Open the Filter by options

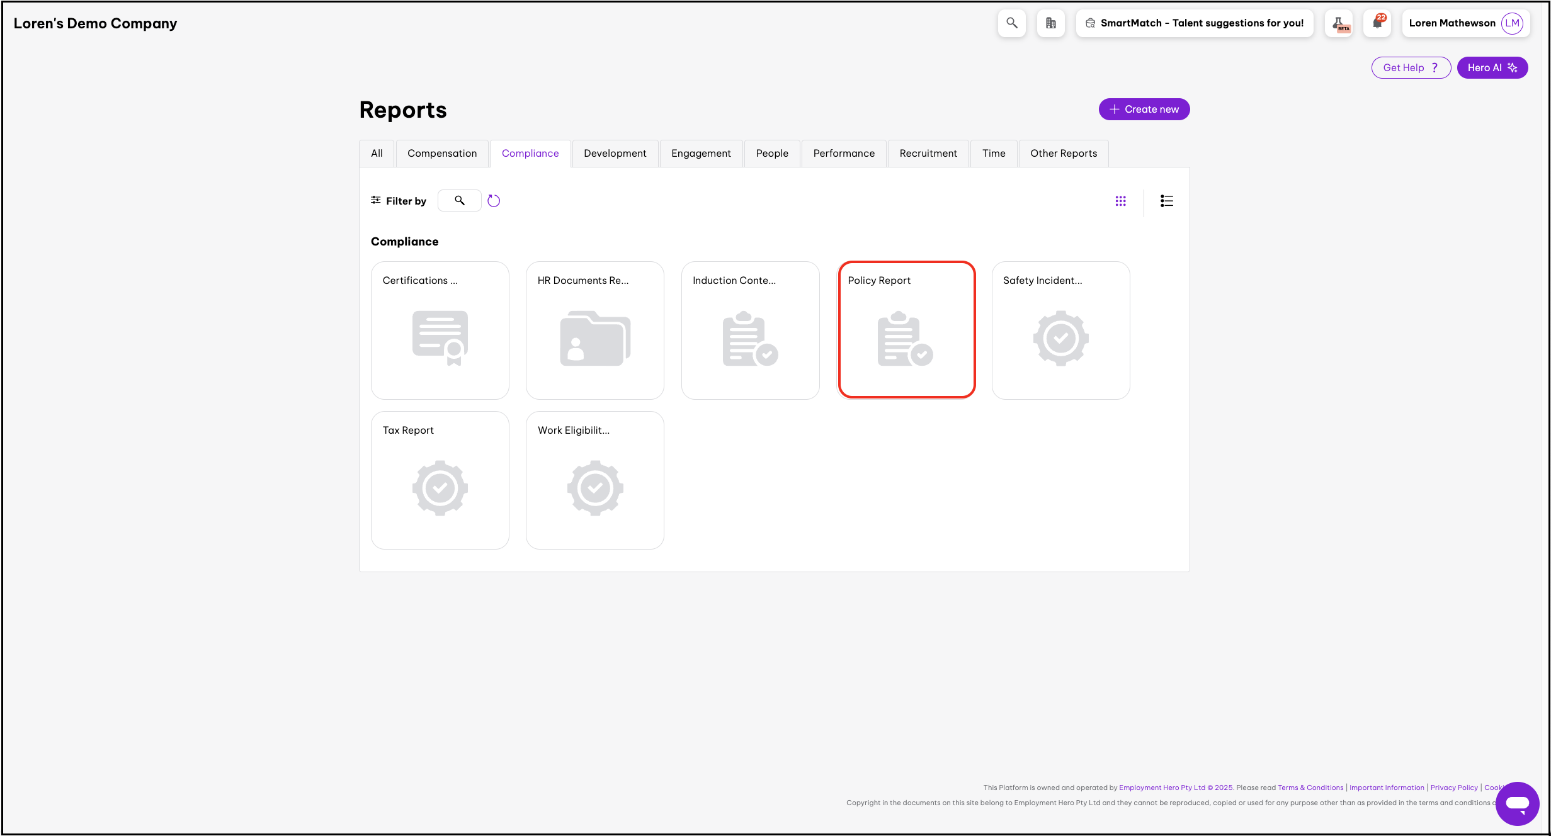[x=399, y=201]
